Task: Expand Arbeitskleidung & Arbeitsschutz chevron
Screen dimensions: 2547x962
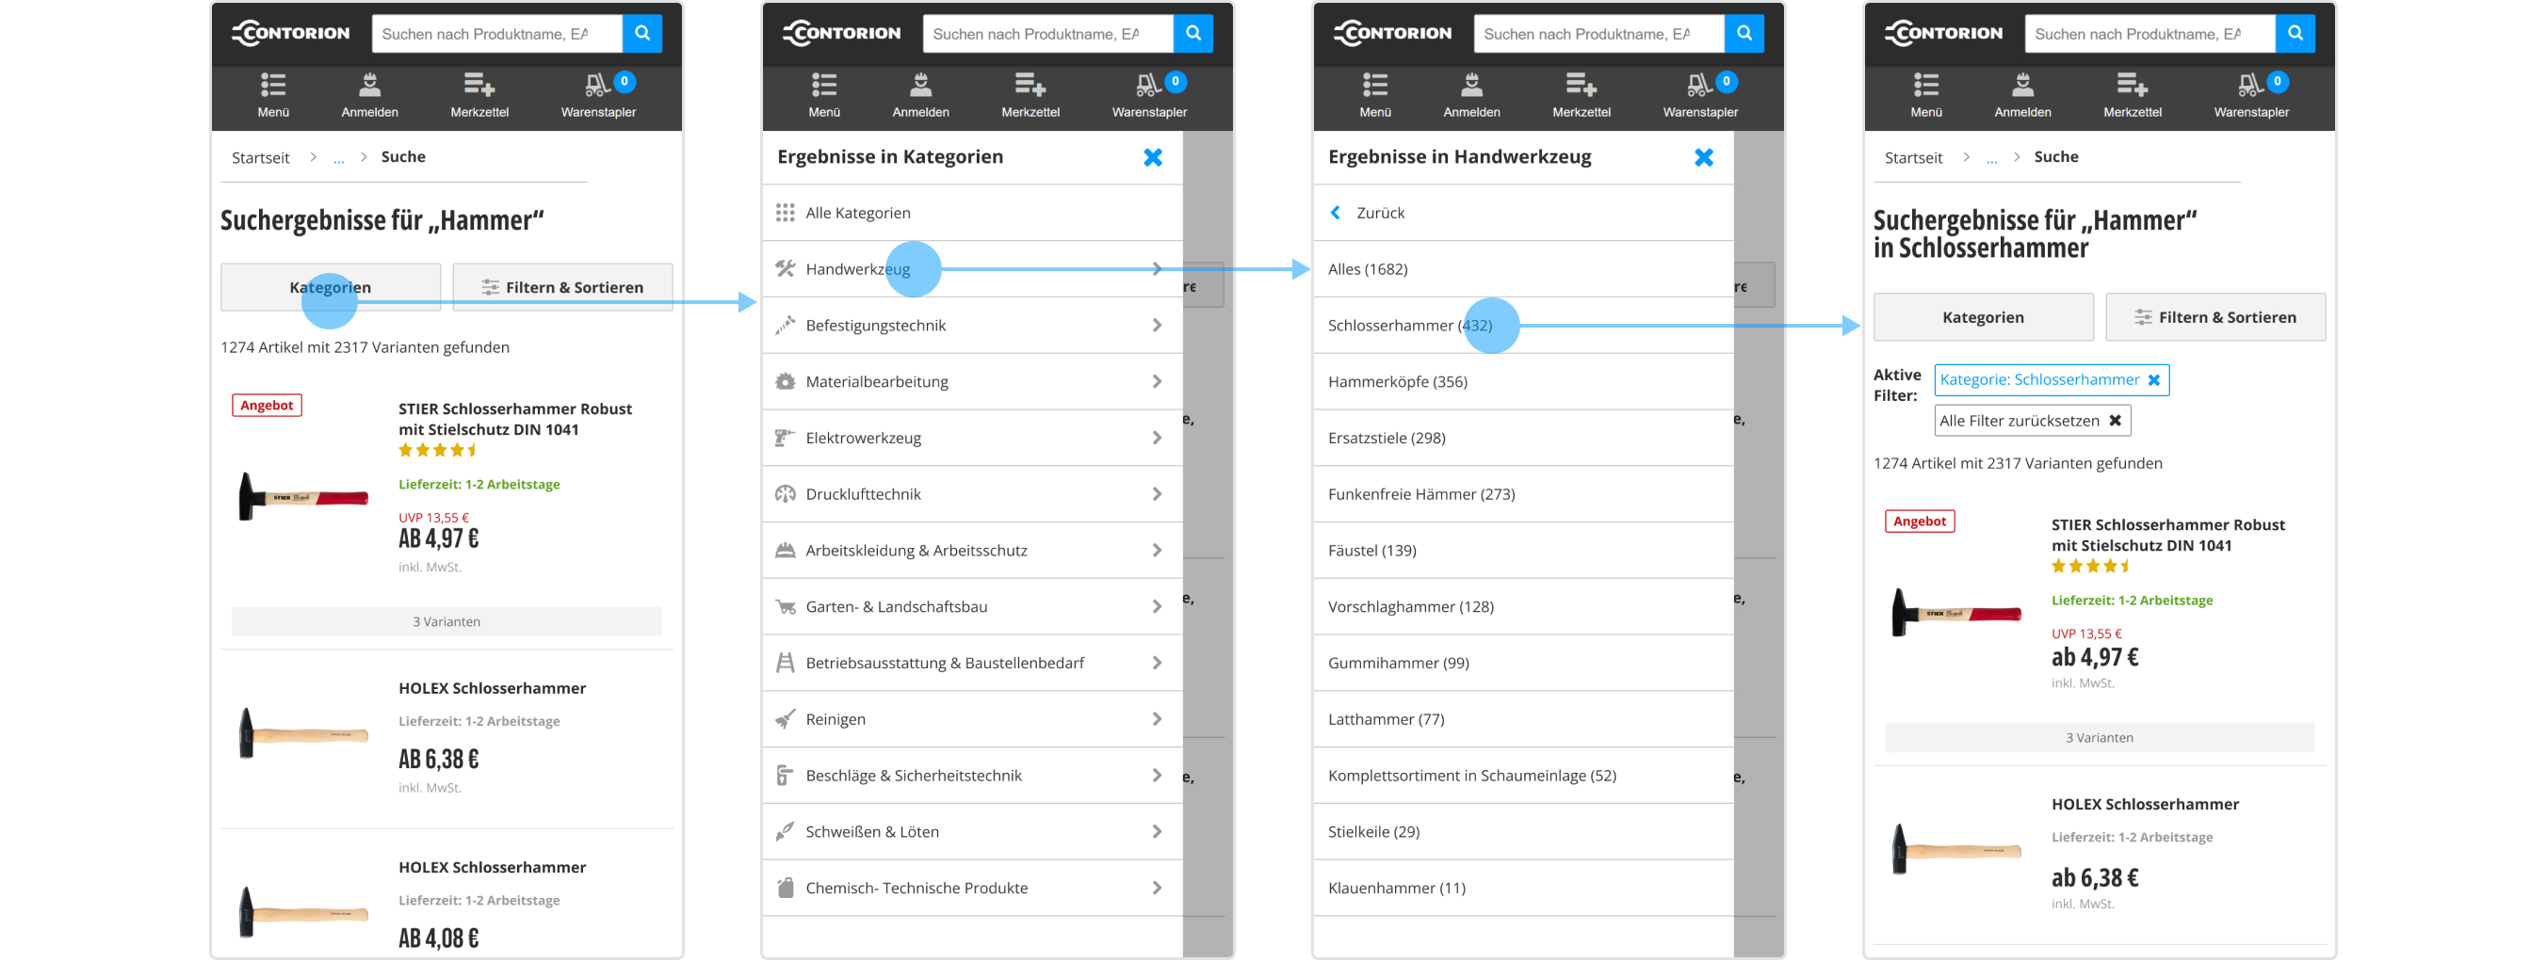Action: coord(1156,550)
